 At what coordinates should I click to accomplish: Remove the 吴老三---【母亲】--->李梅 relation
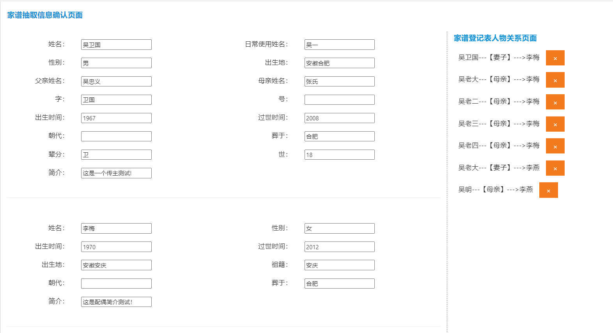coord(555,124)
